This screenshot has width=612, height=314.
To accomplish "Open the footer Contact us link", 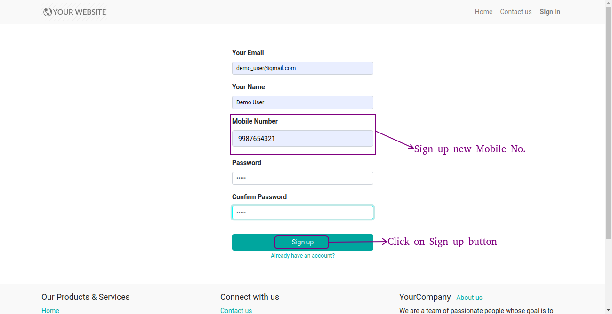I will point(236,310).
